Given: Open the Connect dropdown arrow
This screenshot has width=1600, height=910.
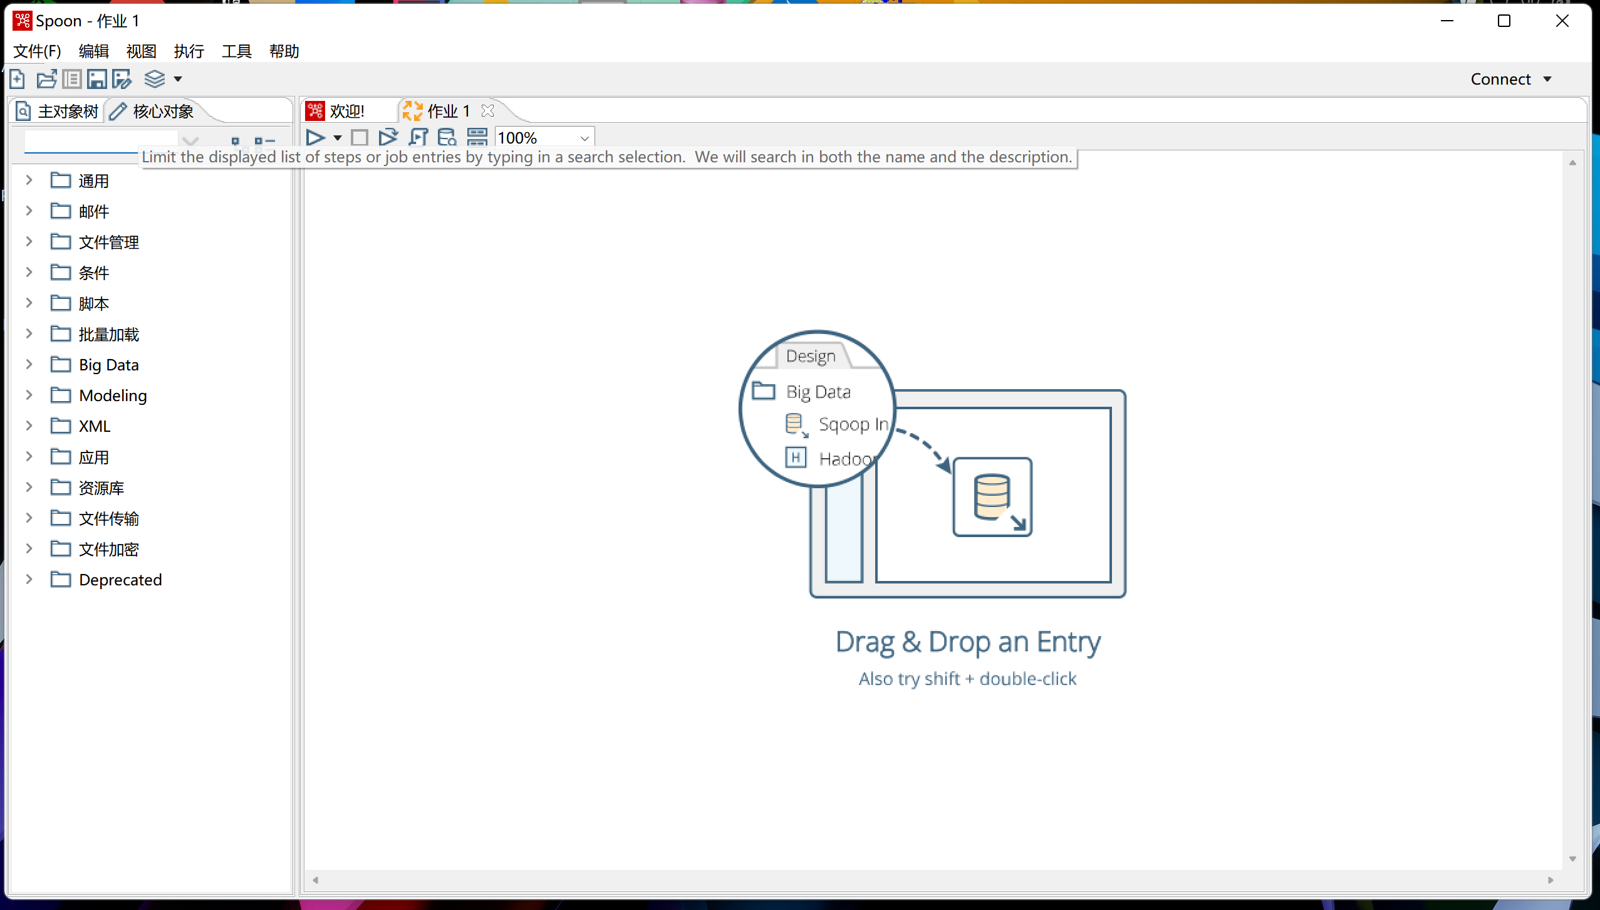Looking at the screenshot, I should coord(1547,79).
